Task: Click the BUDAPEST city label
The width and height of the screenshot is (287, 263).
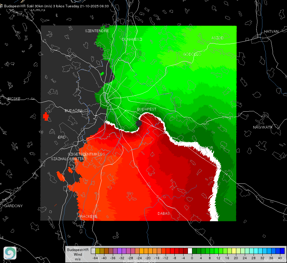Action: 147,109
